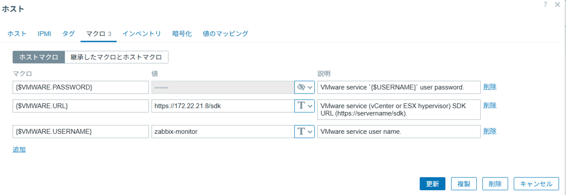The width and height of the screenshot is (566, 195).
Task: Remove the VMWARE.URL macro row
Action: click(x=490, y=105)
